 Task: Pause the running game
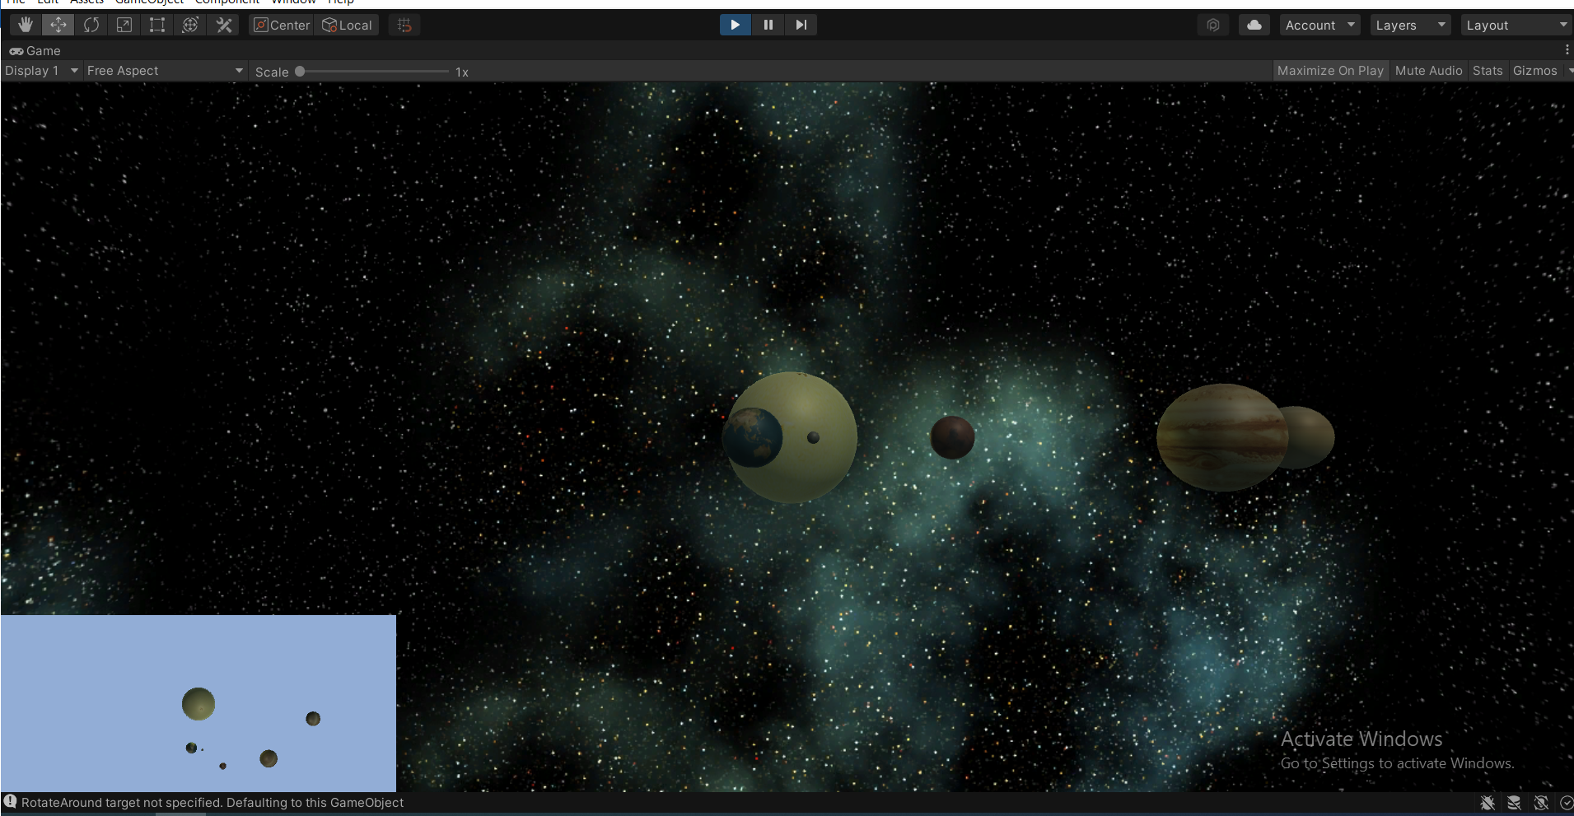point(768,25)
